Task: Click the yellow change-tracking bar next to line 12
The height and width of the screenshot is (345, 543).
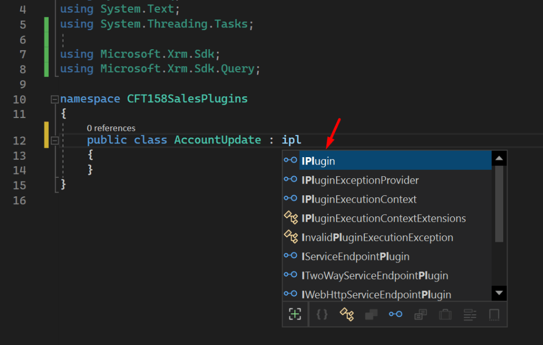Action: point(46,135)
